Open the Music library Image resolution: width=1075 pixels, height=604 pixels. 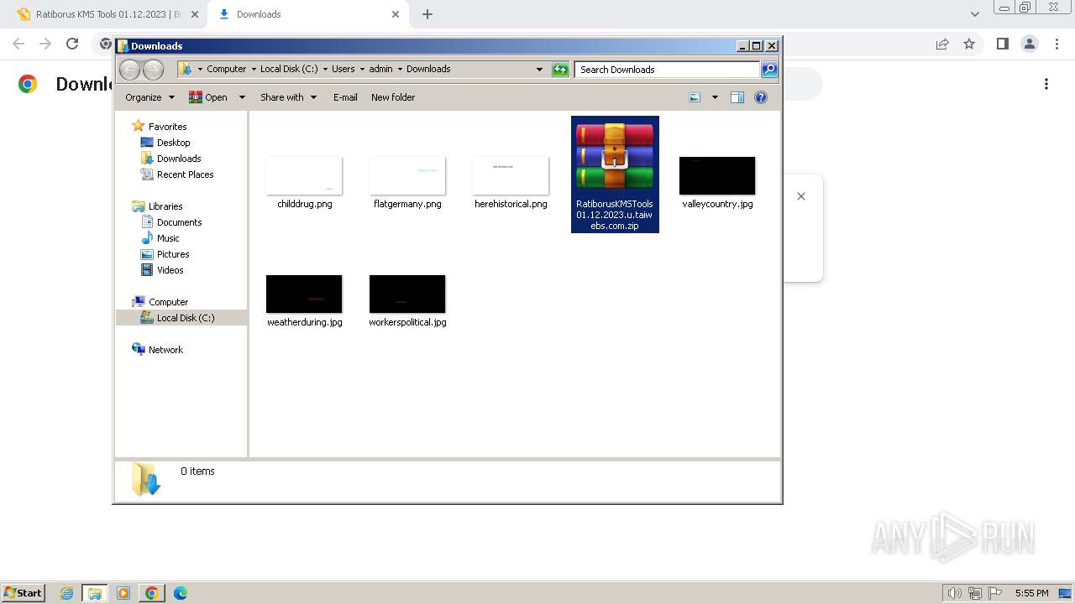pyautogui.click(x=168, y=238)
